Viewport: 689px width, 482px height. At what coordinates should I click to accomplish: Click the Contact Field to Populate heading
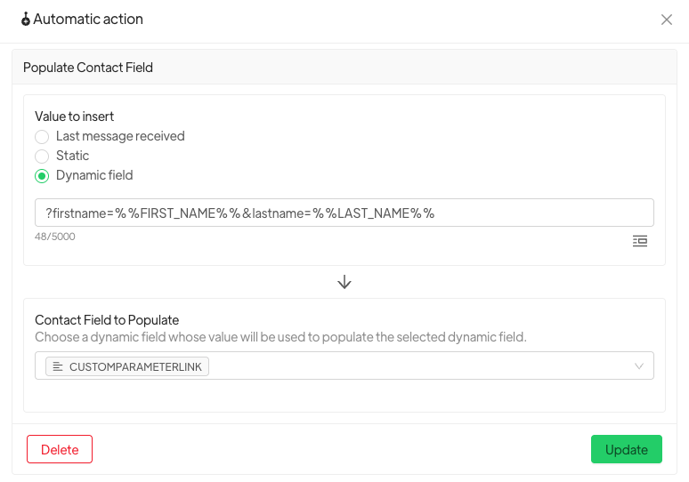[107, 320]
